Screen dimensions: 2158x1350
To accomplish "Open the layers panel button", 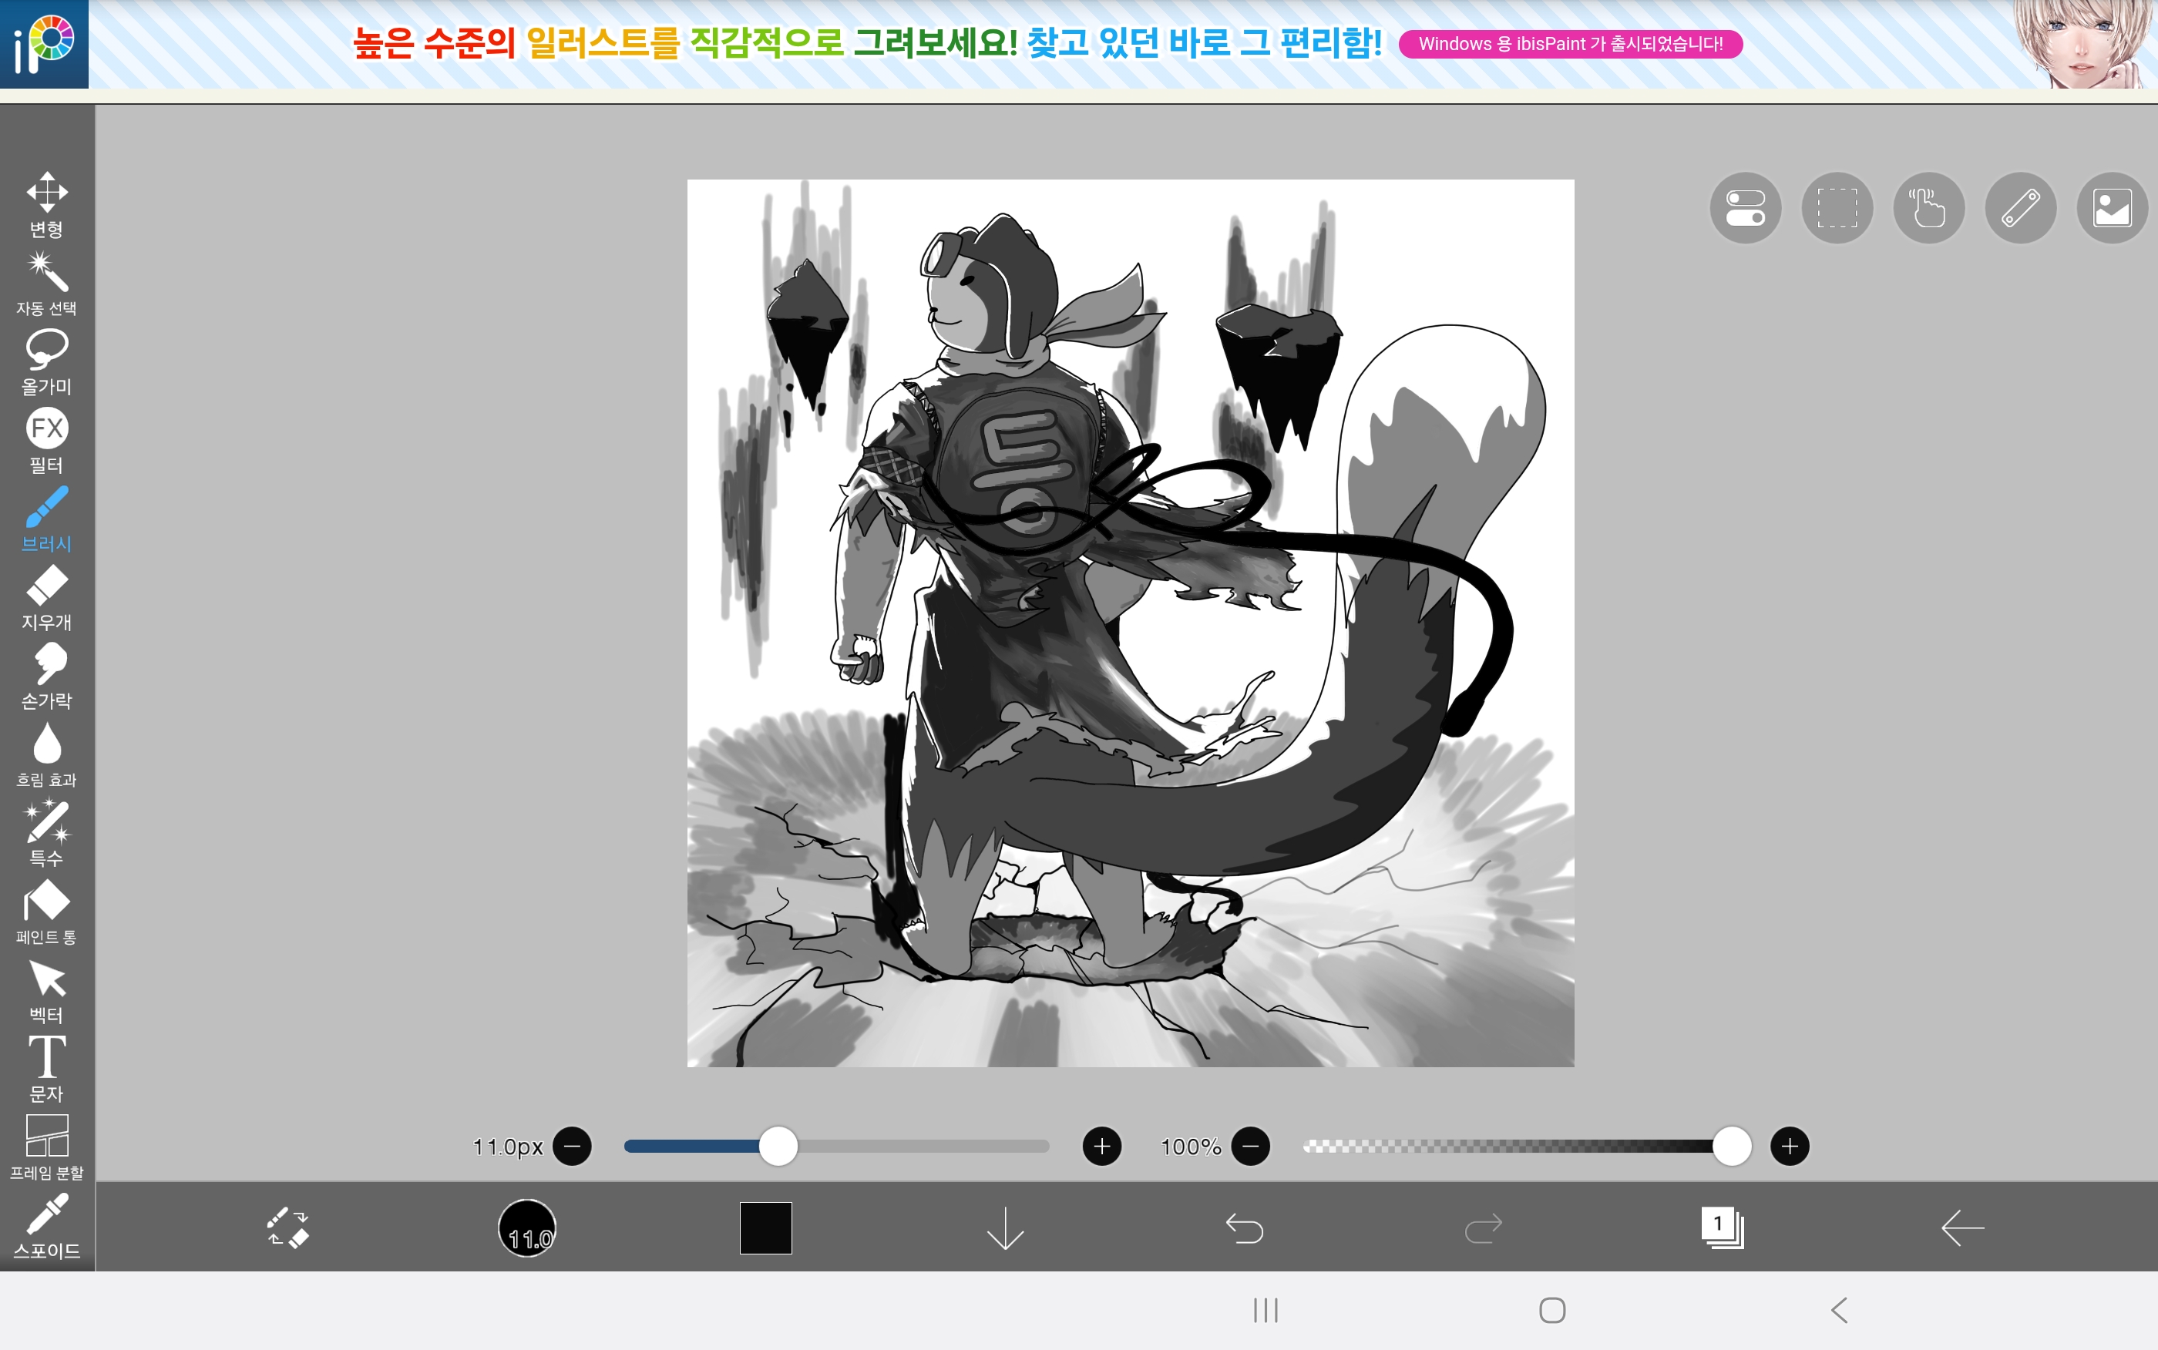I will coord(1722,1227).
